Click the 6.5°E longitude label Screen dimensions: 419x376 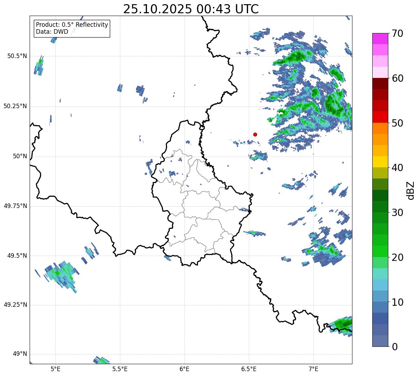[249, 369]
